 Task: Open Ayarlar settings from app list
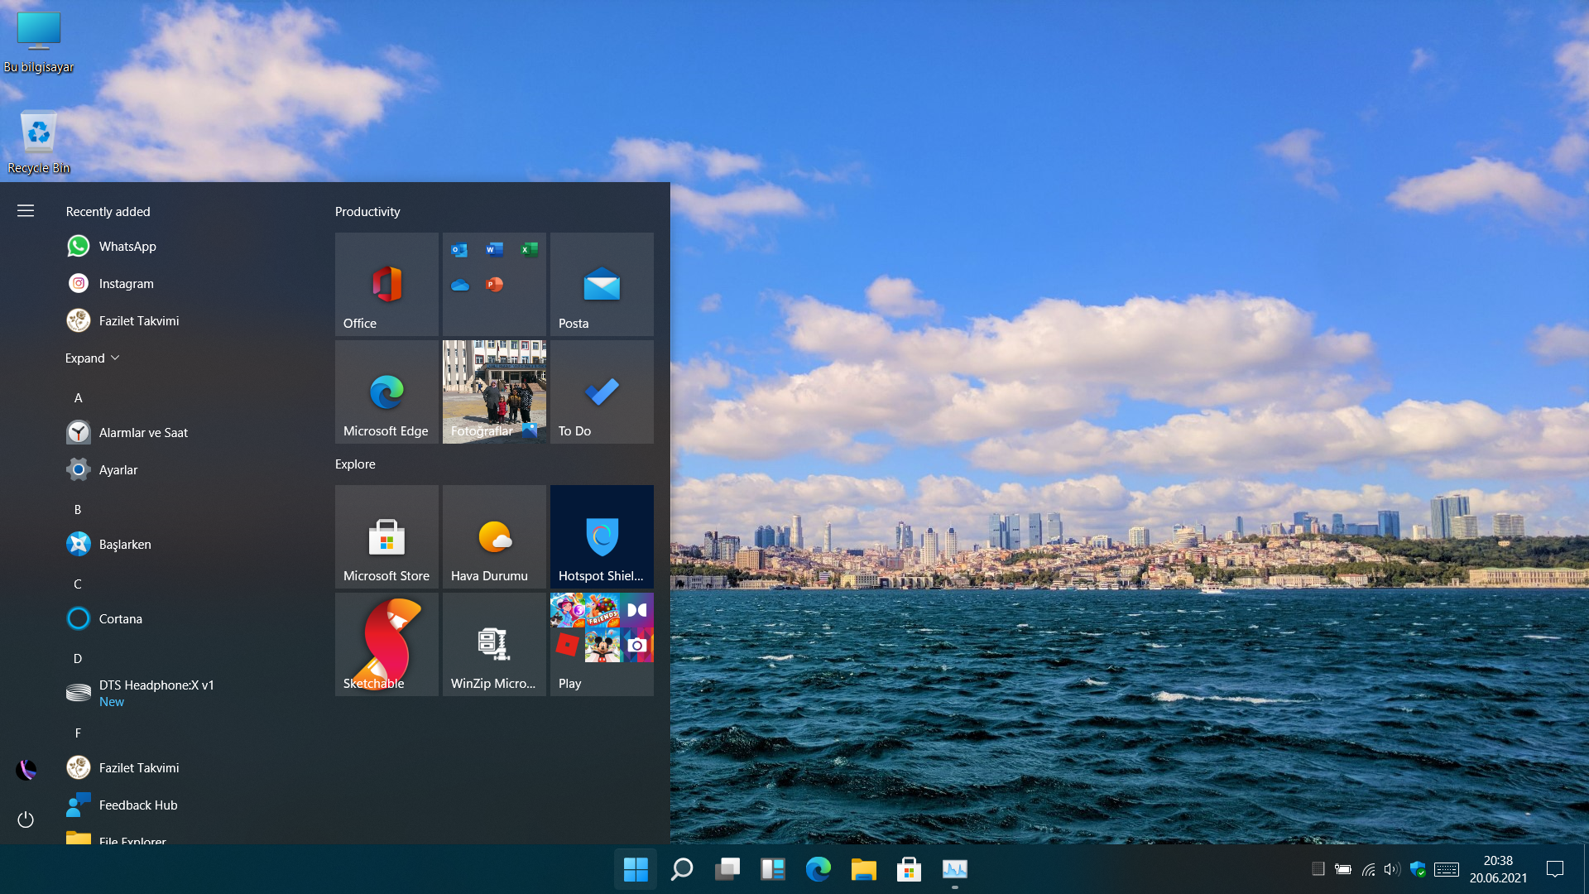coord(118,470)
